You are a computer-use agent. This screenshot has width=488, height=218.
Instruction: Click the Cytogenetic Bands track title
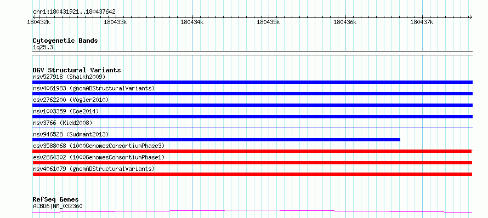click(x=65, y=41)
